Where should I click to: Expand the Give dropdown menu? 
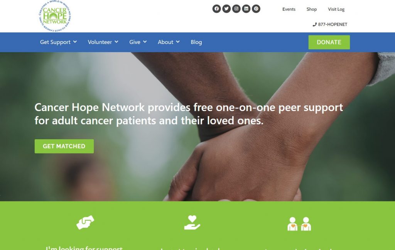tap(138, 42)
